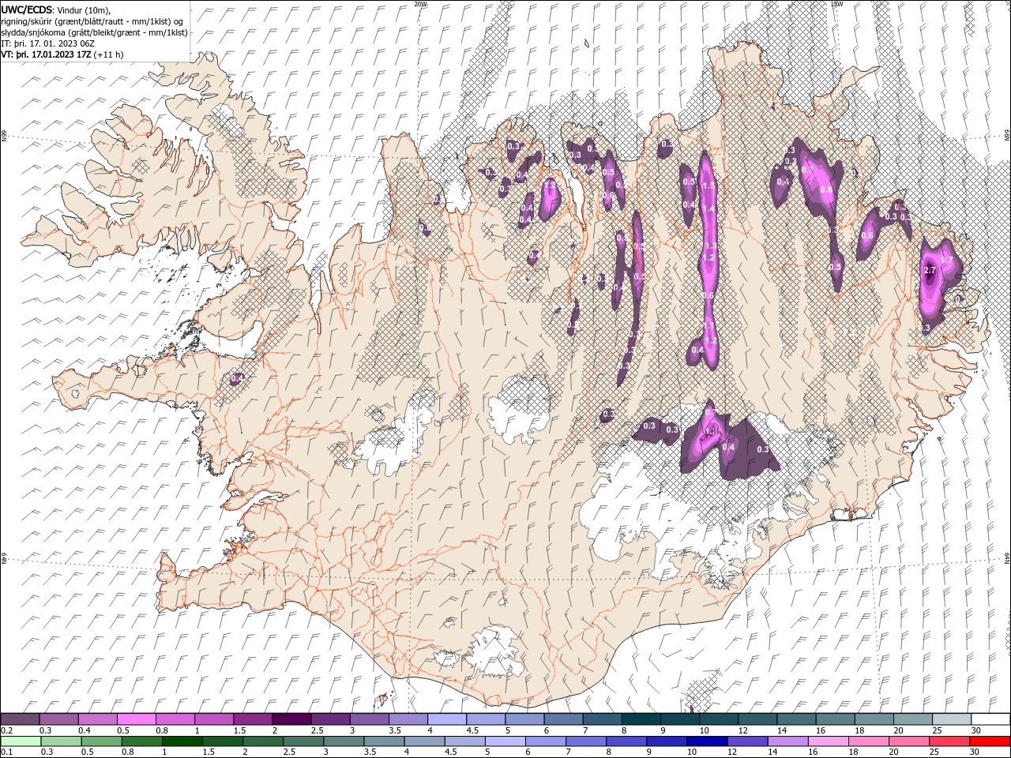Screen dimensions: 1011x758
Task: Pick the 10–12 deep blue rain scale swatch
Action: [706, 741]
